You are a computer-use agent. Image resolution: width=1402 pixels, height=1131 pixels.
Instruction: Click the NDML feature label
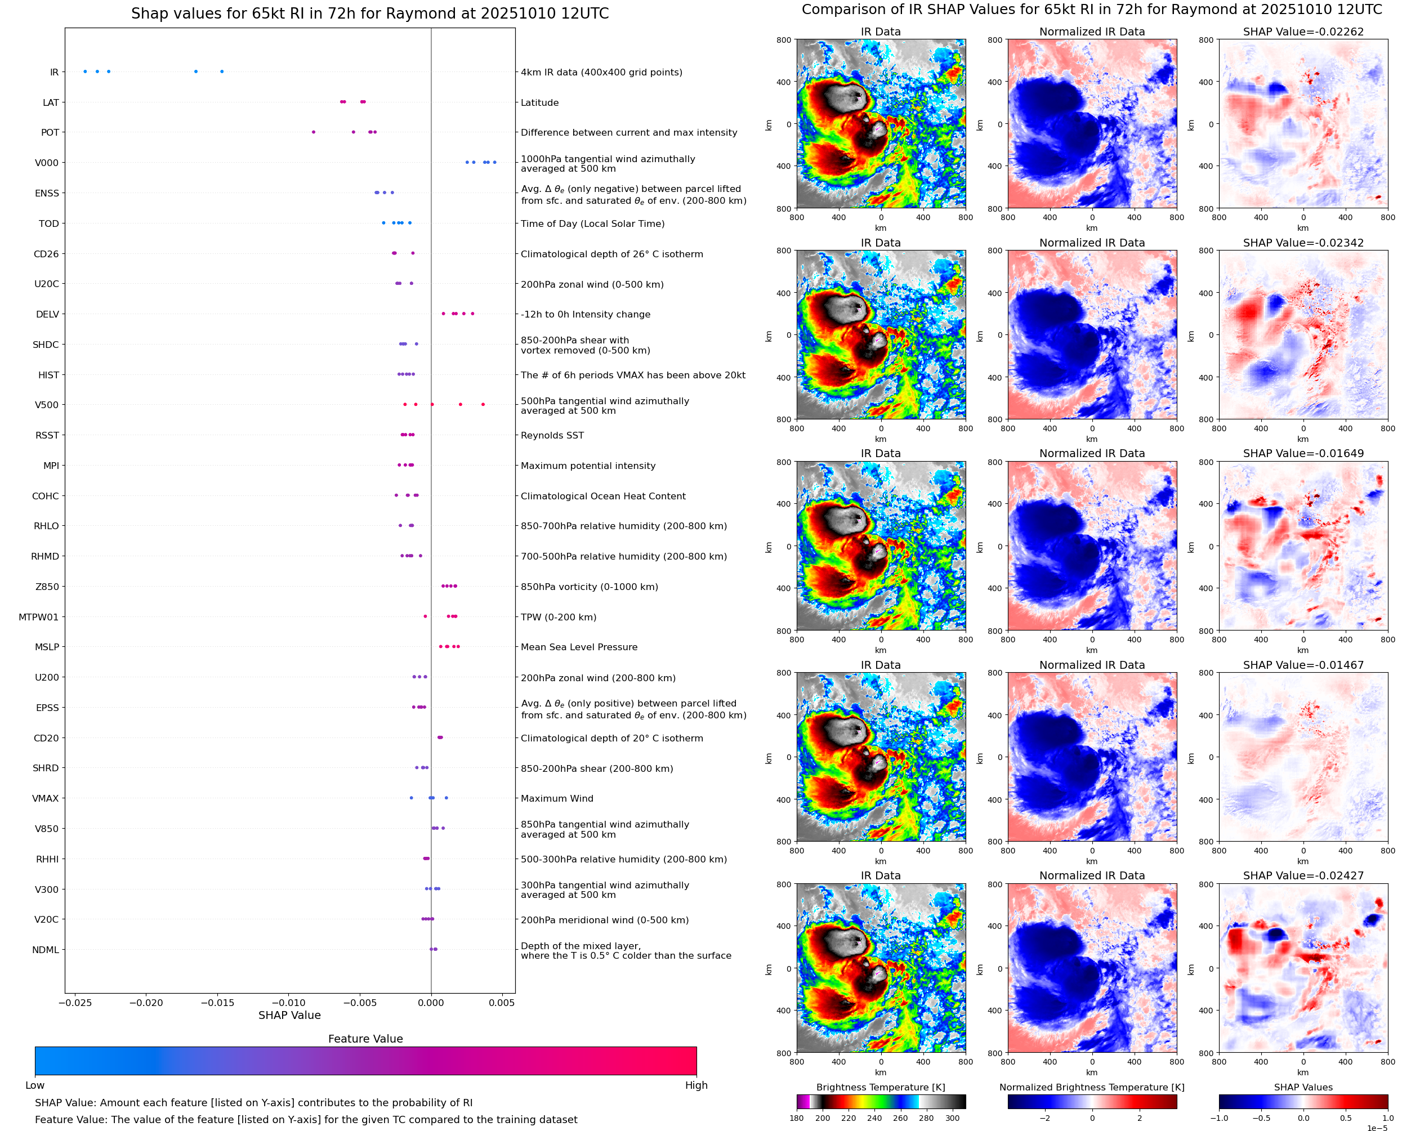(x=46, y=950)
